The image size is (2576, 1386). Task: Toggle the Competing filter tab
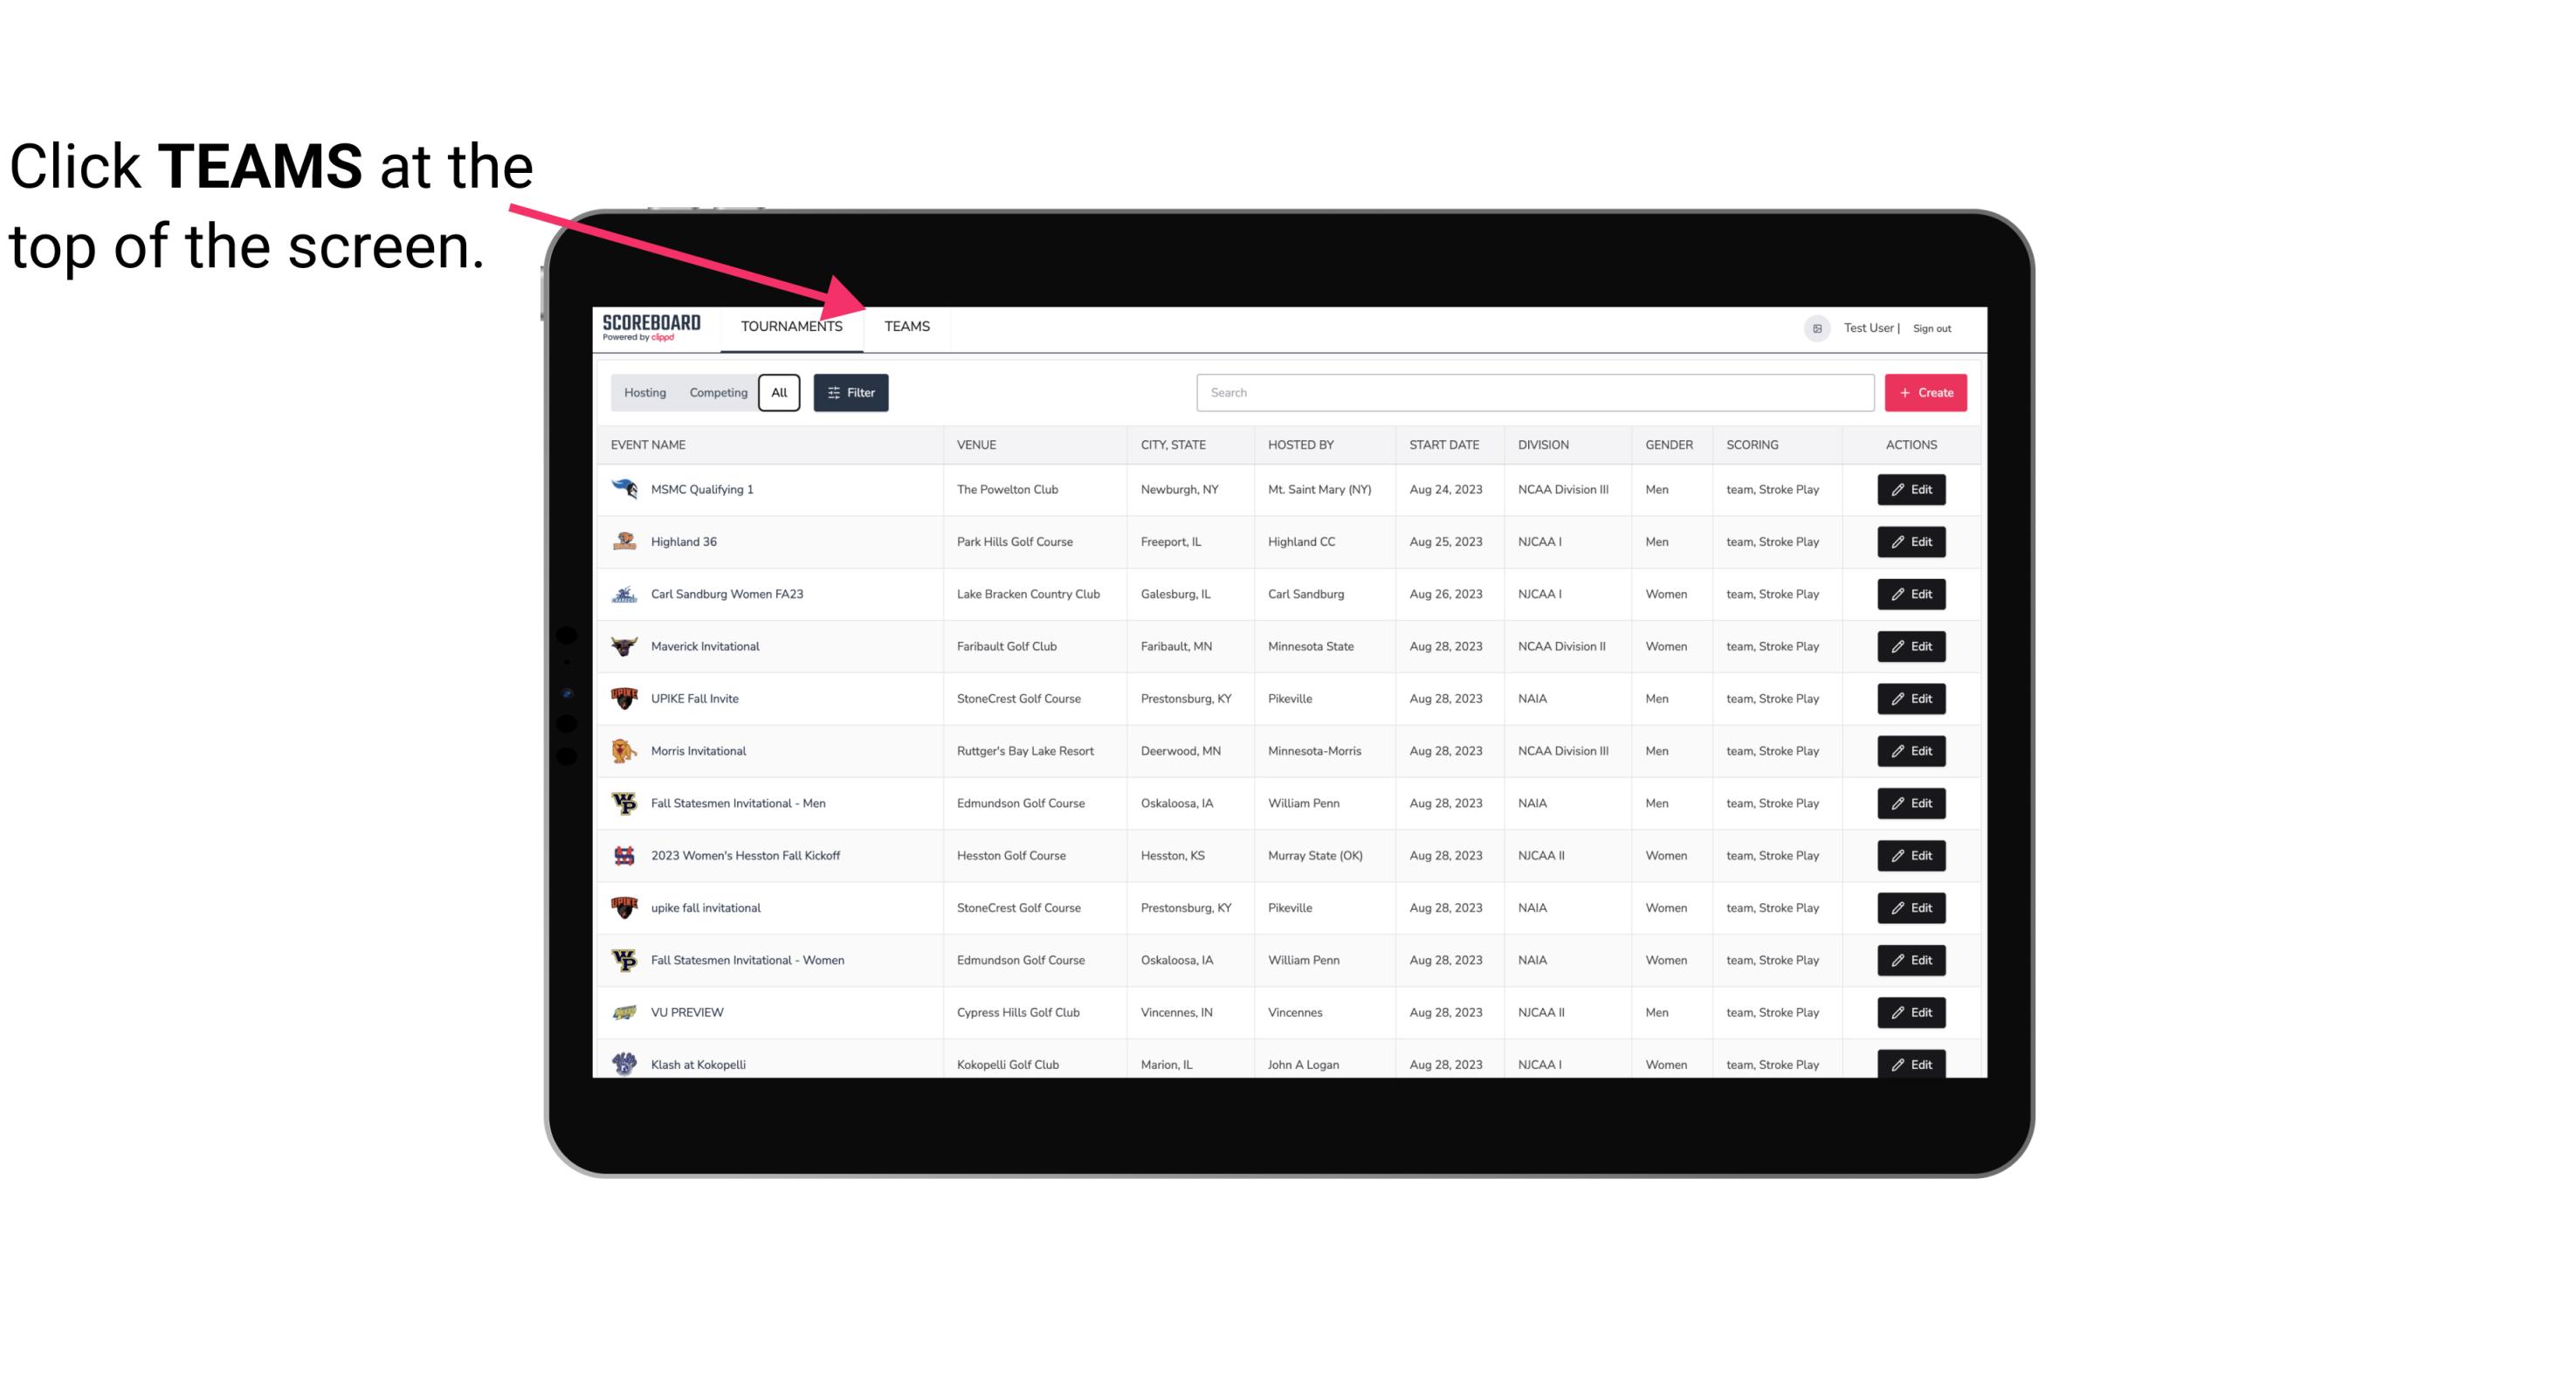(718, 391)
